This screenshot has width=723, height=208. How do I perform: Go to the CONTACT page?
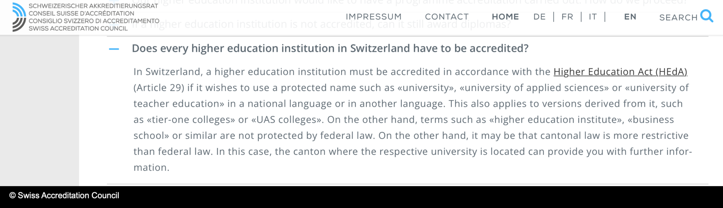tap(447, 17)
